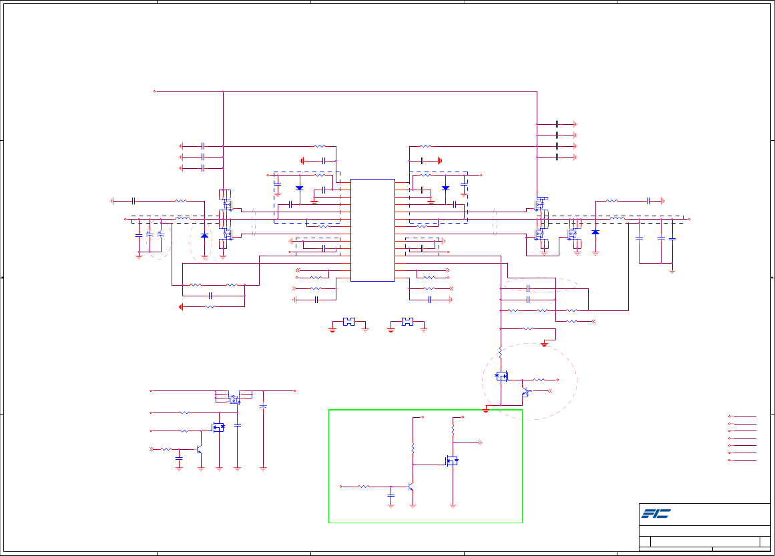Image resolution: width=775 pixels, height=556 pixels.
Task: Select capacitor symbol inside the green box
Action: click(x=391, y=495)
